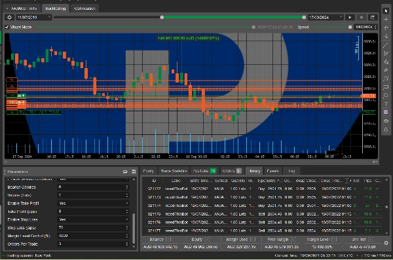
Task: Sort history by the Symbol column header
Action: [221, 181]
